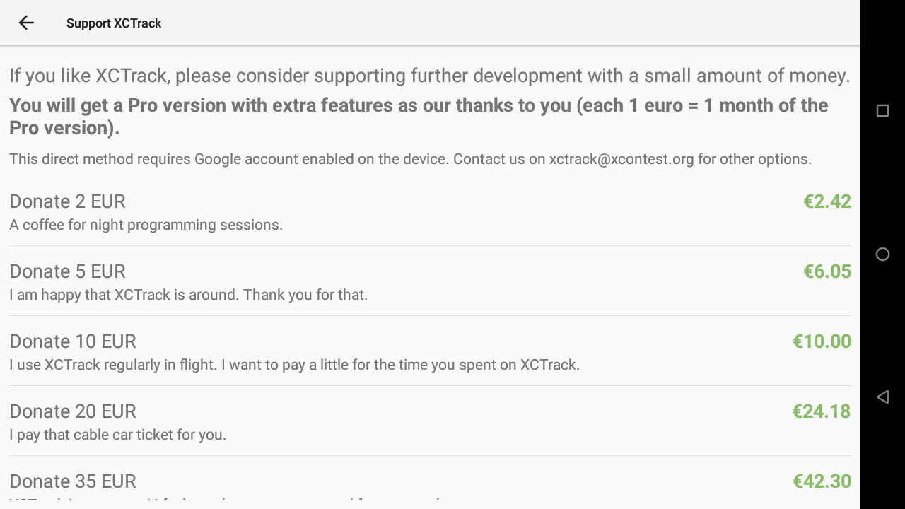Screen dimensions: 905x509
Task: Open Android recent apps square icon
Action: click(882, 111)
